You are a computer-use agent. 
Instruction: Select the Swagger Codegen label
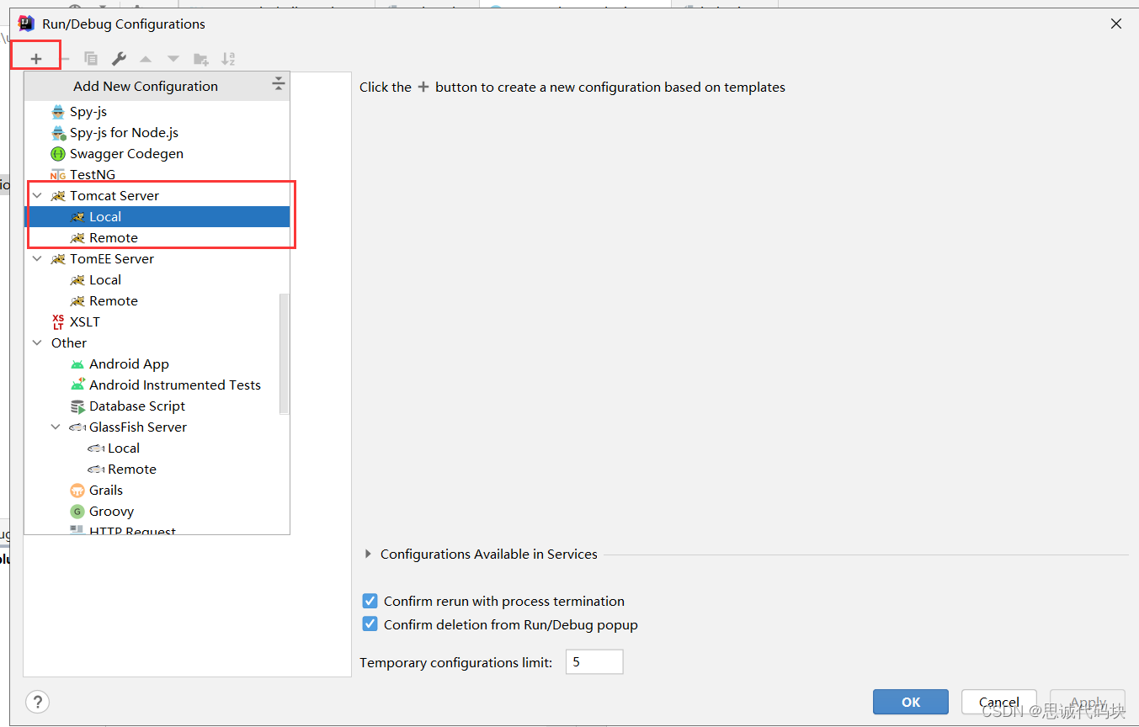point(126,154)
